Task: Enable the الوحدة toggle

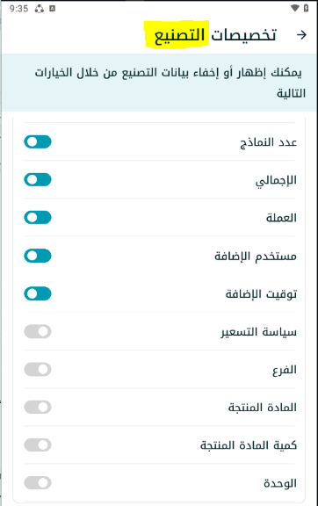Action: (x=38, y=483)
